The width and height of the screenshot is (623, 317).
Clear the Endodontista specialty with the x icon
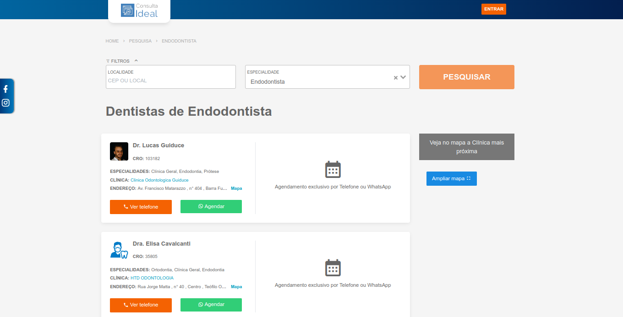coord(396,78)
